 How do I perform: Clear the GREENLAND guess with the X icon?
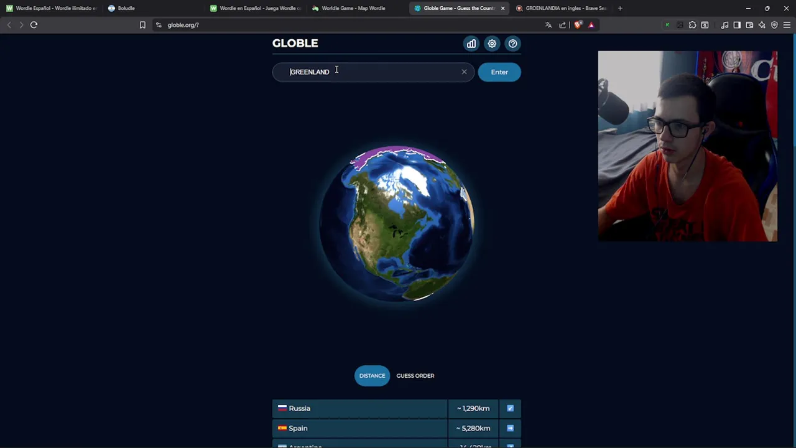(x=464, y=72)
